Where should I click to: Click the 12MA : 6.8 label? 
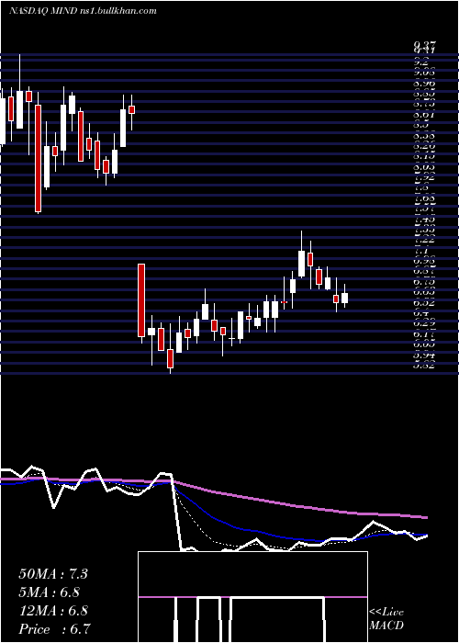point(53,611)
